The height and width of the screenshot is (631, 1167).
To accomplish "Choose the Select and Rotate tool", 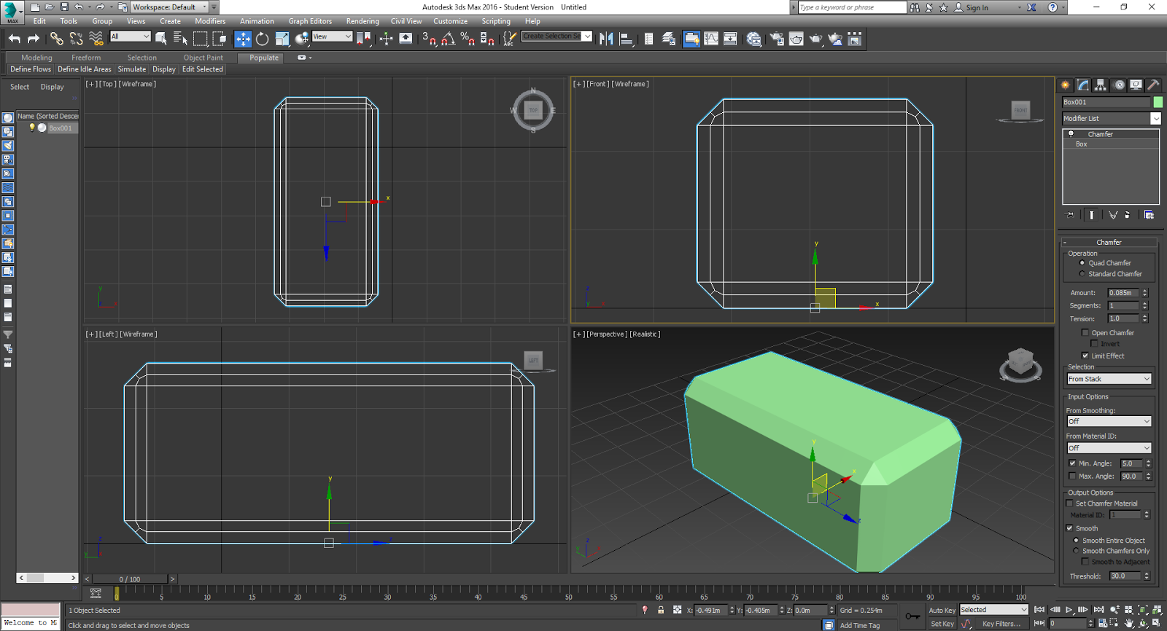I will 262,39.
